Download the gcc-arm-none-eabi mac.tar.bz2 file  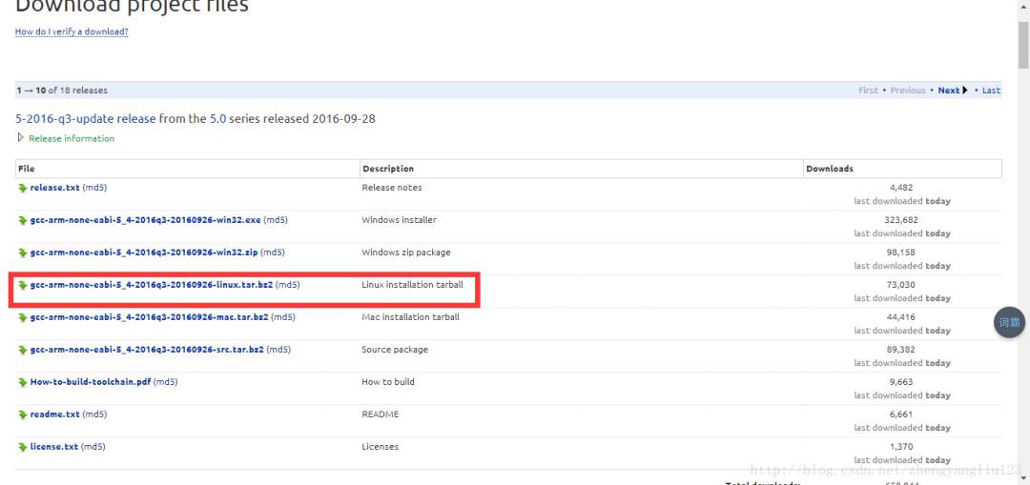coord(149,317)
